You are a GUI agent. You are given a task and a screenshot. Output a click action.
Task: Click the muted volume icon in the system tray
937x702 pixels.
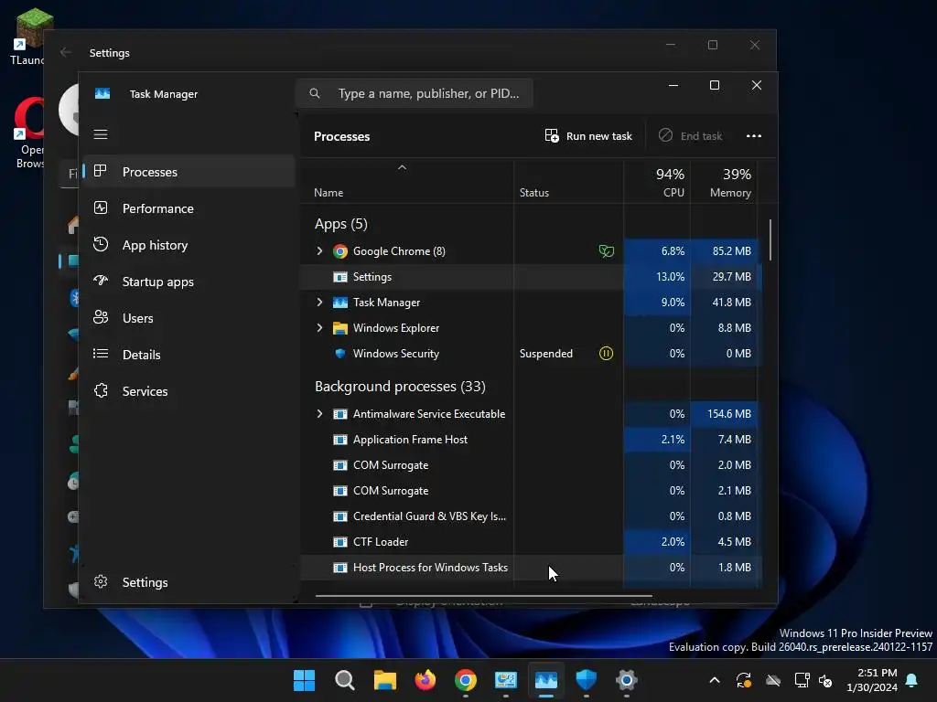[x=826, y=680]
